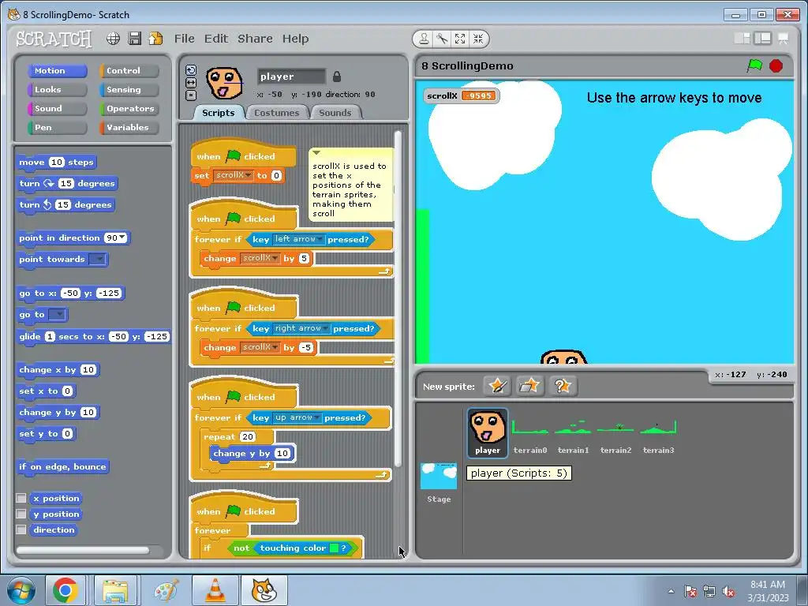Choose new sprite from file
This screenshot has height=606, width=808.
point(529,386)
